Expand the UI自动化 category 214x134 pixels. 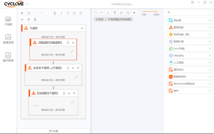coord(189,56)
